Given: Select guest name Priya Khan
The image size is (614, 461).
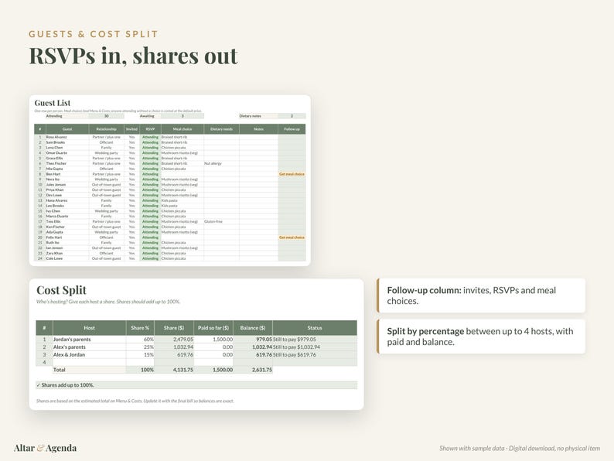Looking at the screenshot, I should (x=55, y=190).
